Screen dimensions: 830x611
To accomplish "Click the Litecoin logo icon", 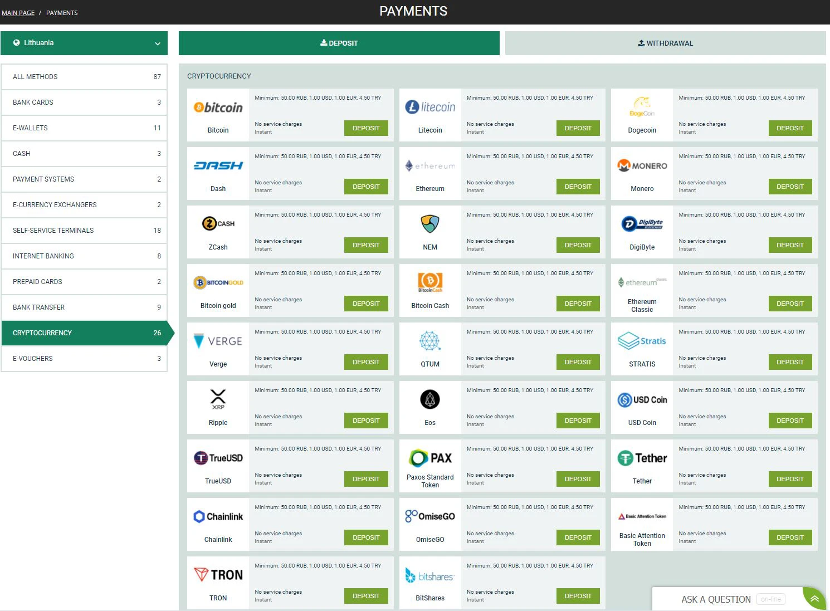I will pyautogui.click(x=430, y=107).
